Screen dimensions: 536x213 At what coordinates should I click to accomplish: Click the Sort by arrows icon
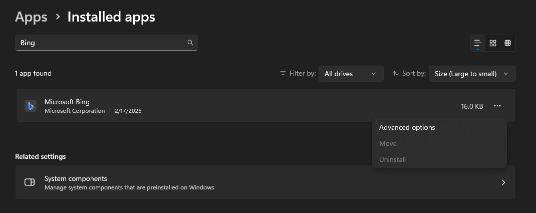[x=396, y=73]
